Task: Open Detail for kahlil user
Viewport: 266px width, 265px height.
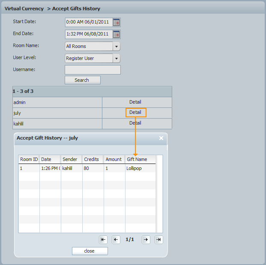Action: (x=135, y=123)
